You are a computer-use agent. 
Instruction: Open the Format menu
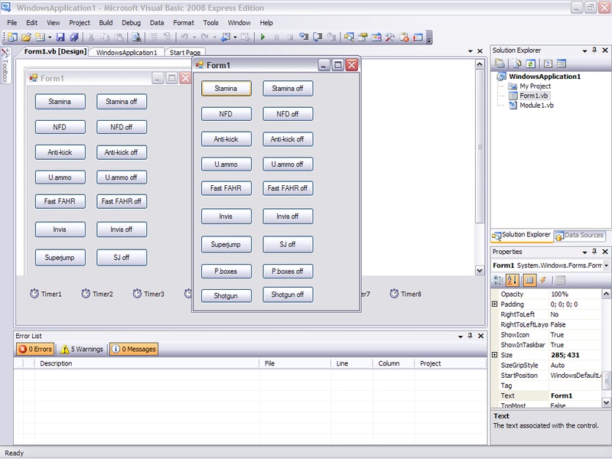(184, 23)
